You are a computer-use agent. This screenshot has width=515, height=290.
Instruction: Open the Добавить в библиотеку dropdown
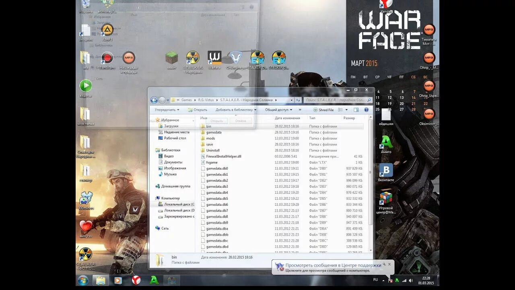pyautogui.click(x=236, y=110)
